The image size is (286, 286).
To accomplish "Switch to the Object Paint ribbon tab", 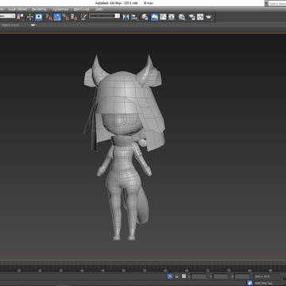I will [x=10, y=25].
